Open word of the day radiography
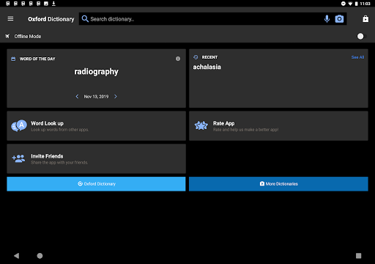Screen dimensions: 375x264 (x=96, y=72)
